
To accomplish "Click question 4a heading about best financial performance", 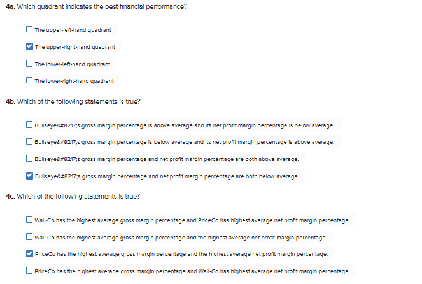I will tap(95, 6).
